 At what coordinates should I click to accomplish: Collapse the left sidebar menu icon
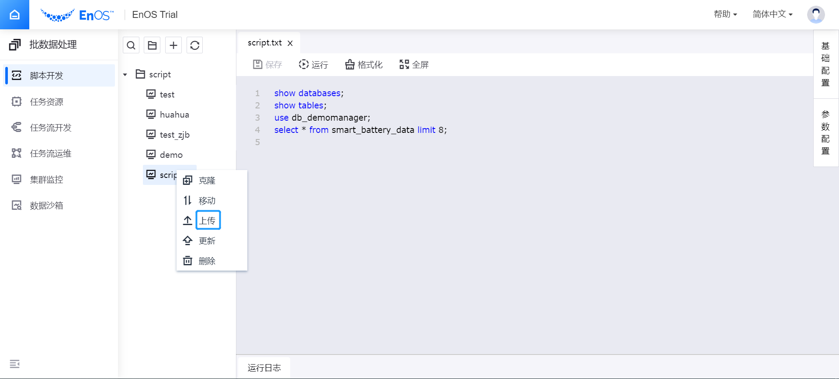[x=15, y=364]
